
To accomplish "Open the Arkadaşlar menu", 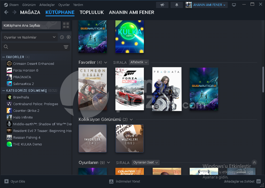I will (47, 5).
